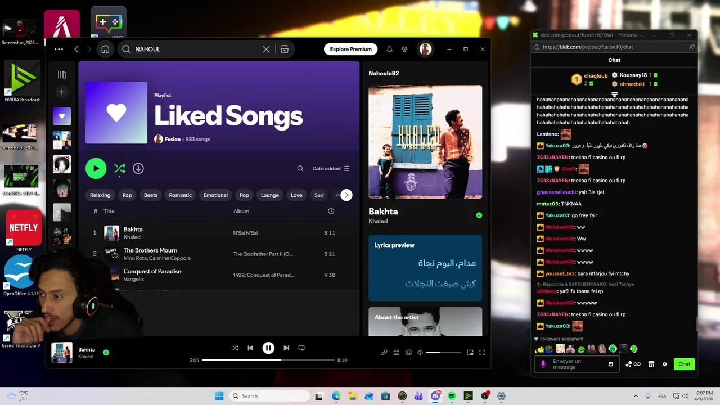Open the Khaled album cover in the side panel

point(425,142)
